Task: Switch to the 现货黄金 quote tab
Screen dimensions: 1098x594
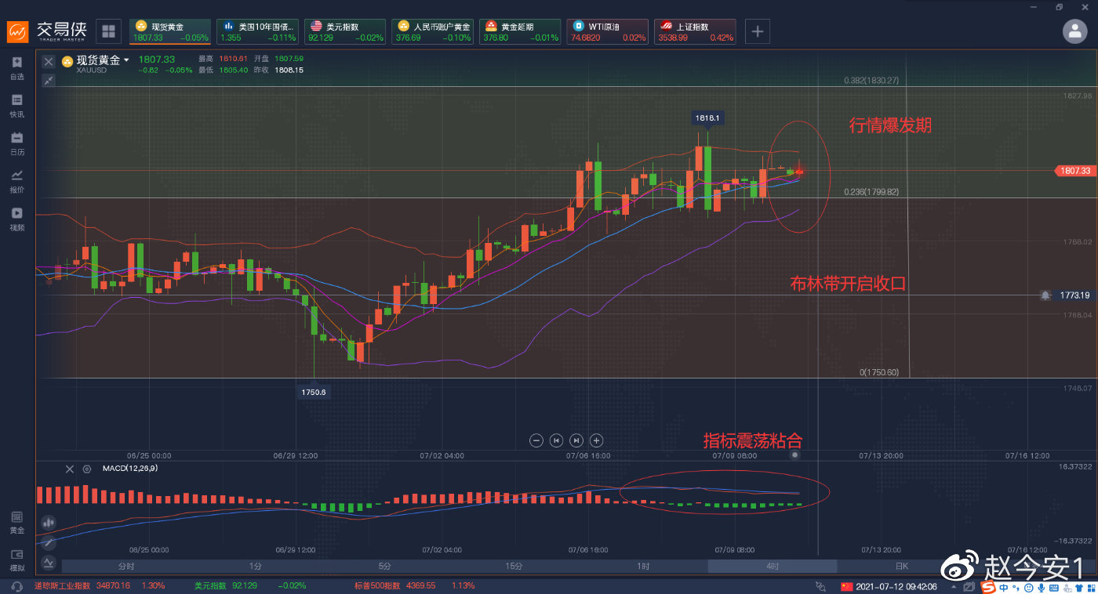Action: click(x=170, y=31)
